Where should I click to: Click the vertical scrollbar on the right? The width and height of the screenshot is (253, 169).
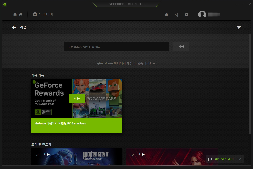[x=250, y=84]
